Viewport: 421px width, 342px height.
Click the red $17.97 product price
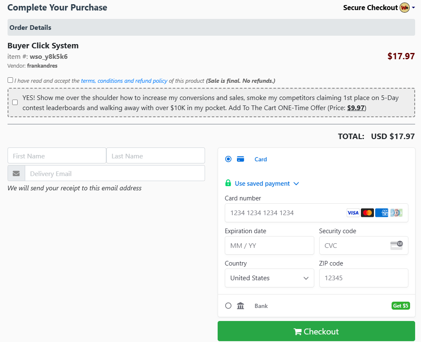point(401,56)
